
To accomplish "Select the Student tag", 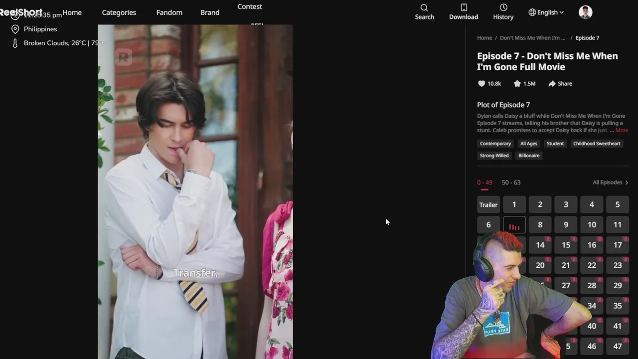I will click(555, 144).
